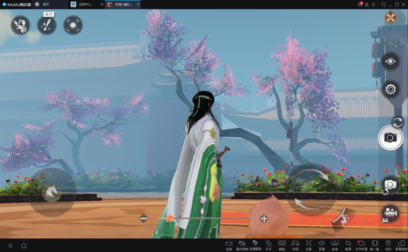Open the brush effects filter button

47,25
